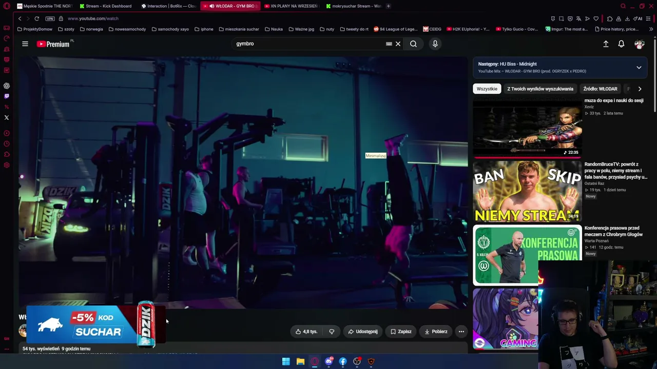
Task: Add page to bookmarks with heart icon
Action: [596, 18]
